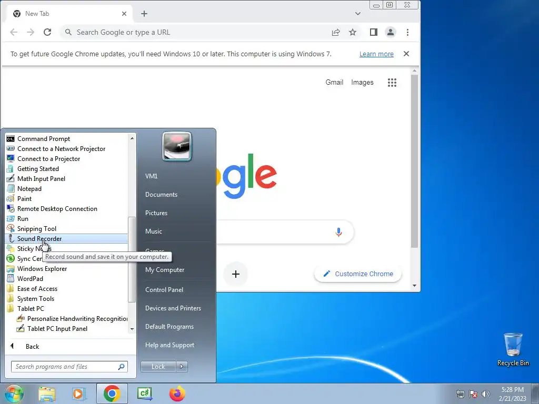539x404 pixels.
Task: Expand the Ease of Access folder
Action: (37, 289)
